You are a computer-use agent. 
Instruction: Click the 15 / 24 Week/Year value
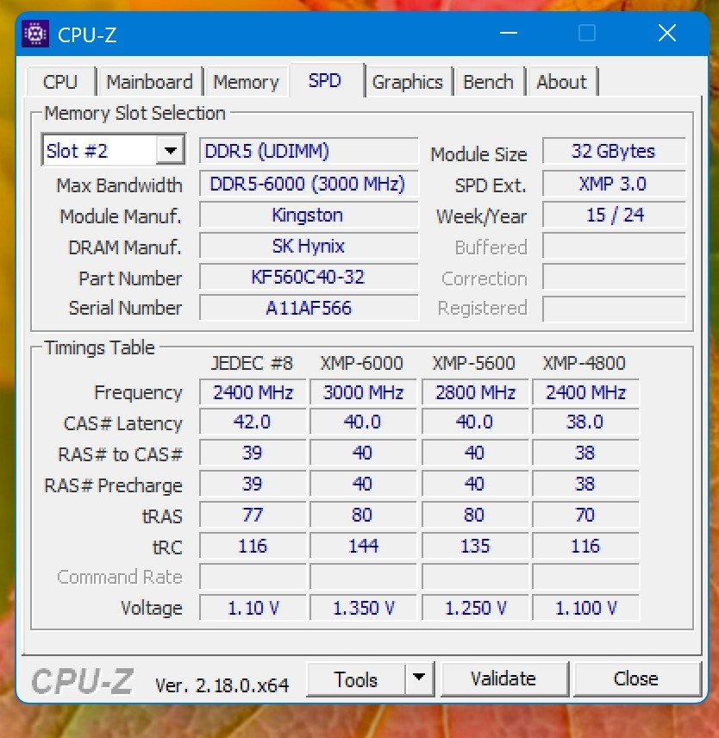[x=614, y=215]
